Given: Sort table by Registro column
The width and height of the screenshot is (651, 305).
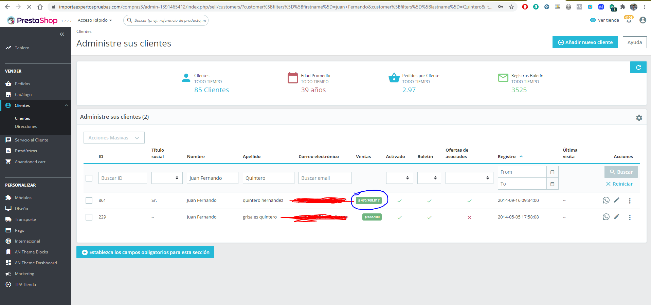Looking at the screenshot, I should pos(510,157).
